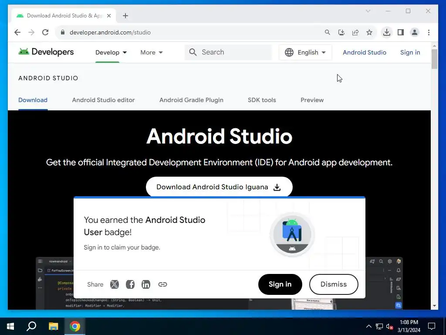
Task: Click the Chrome taskbar icon
Action: (x=75, y=326)
